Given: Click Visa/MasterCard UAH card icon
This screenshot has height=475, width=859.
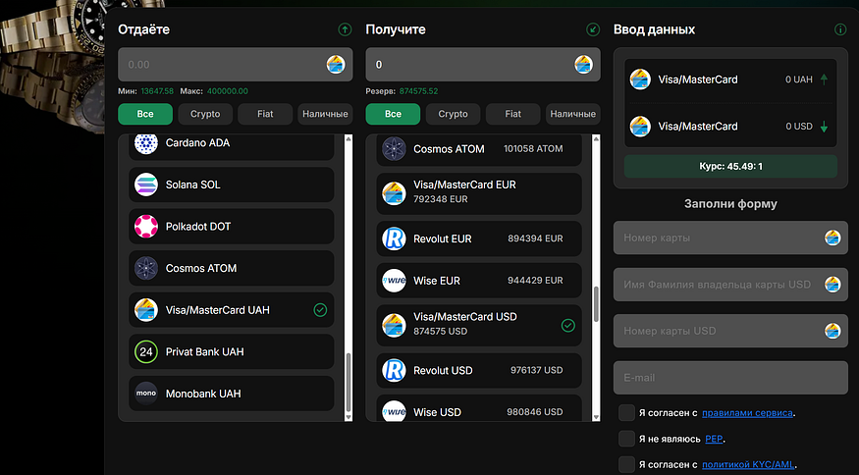Looking at the screenshot, I should [x=146, y=310].
